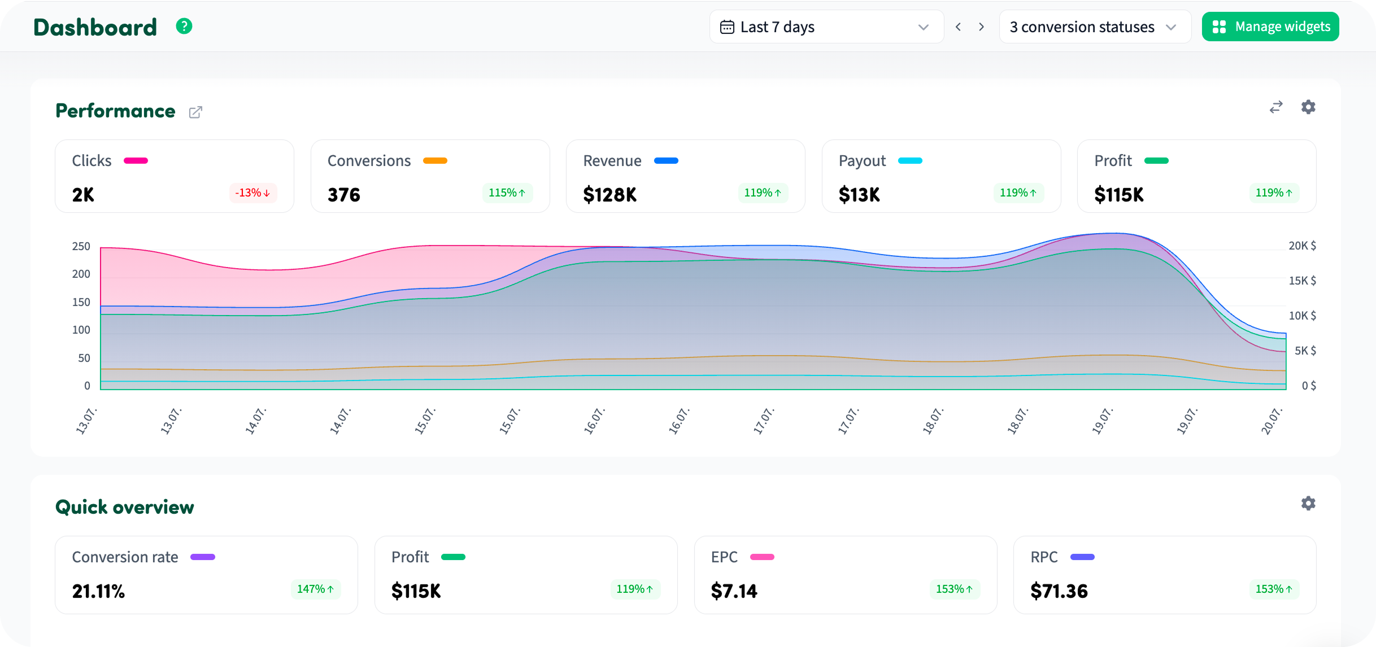
Task: Go to next date period arrow
Action: pos(982,27)
